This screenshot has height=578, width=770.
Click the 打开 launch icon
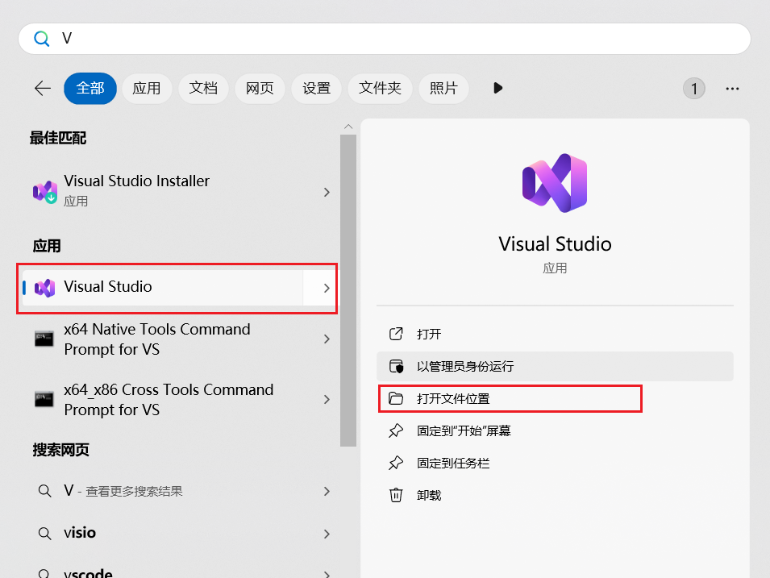pyautogui.click(x=396, y=334)
